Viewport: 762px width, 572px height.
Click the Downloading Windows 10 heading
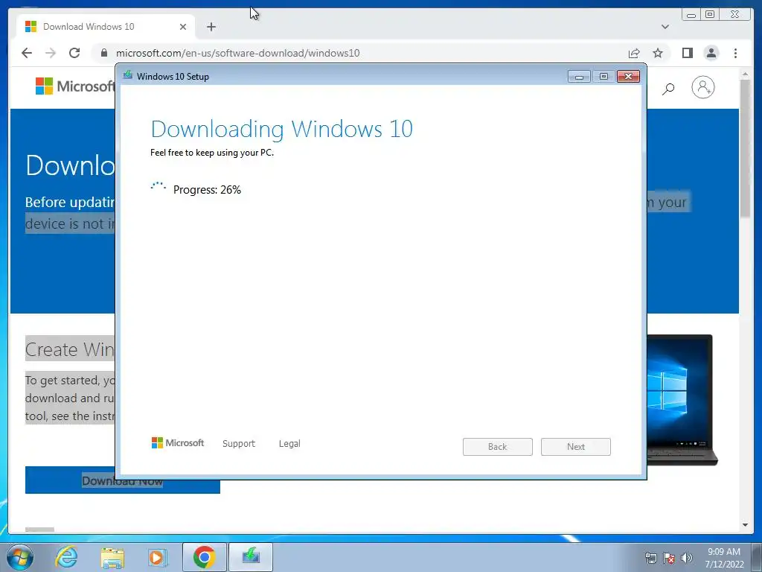click(282, 130)
